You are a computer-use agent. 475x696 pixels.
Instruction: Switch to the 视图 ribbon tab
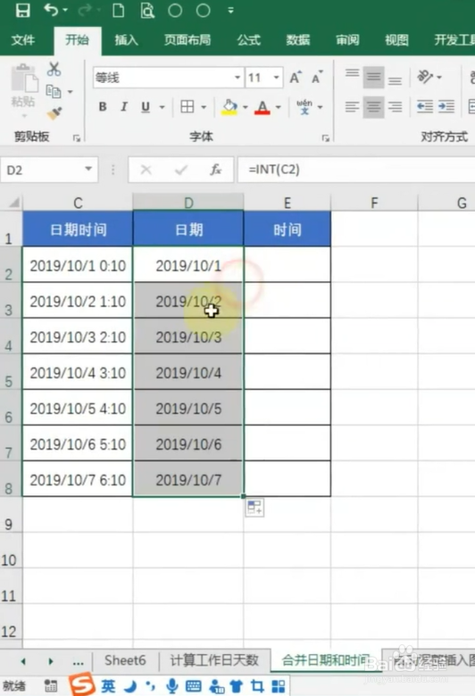pos(396,40)
